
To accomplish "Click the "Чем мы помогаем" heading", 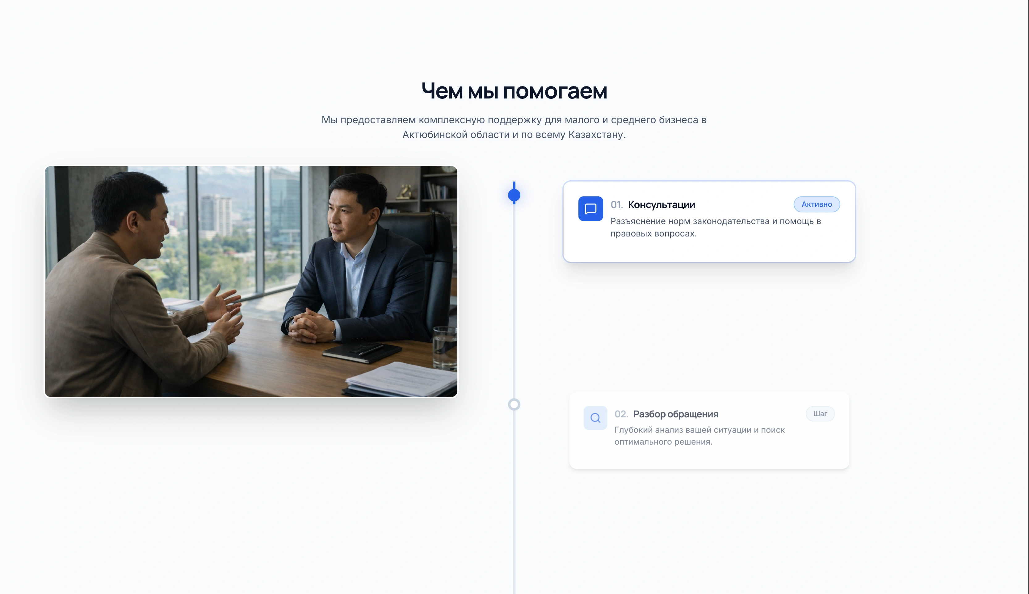I will (x=514, y=91).
